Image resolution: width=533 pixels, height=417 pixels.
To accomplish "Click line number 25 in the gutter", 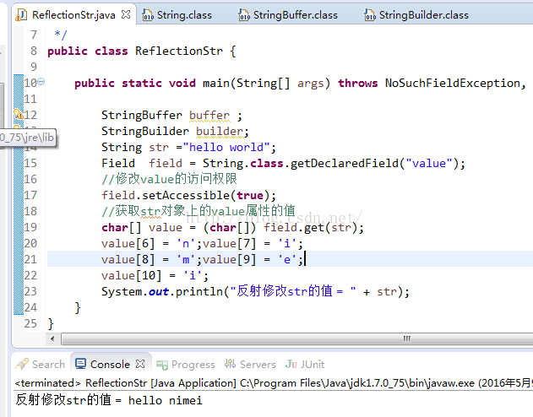I will [x=30, y=323].
